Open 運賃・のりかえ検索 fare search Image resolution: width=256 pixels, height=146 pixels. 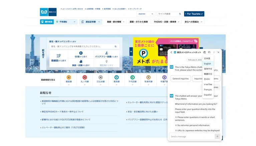(x=139, y=22)
